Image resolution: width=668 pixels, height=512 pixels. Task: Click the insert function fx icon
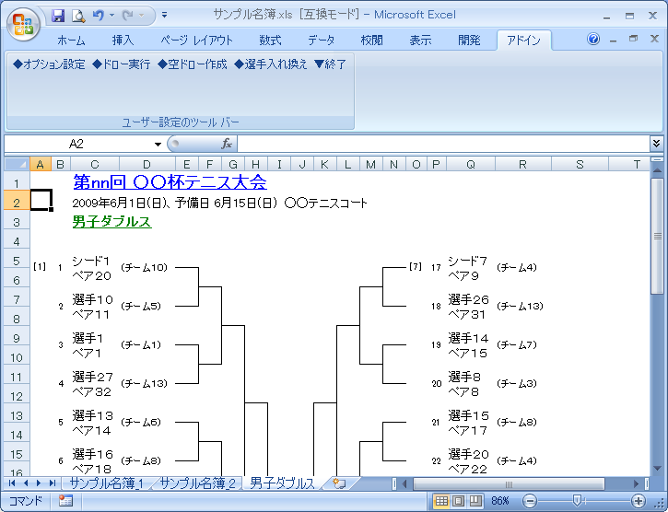pyautogui.click(x=227, y=144)
